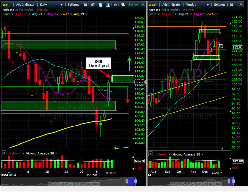Open the alarm clock alert icon in Weekly chart
Screen dimensions: 248x192
pos(232,5)
